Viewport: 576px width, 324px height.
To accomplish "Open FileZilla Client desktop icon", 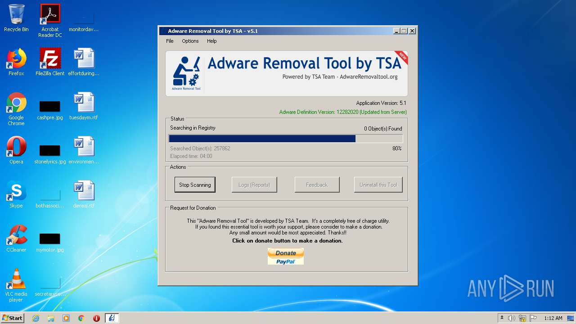I will click(x=50, y=62).
